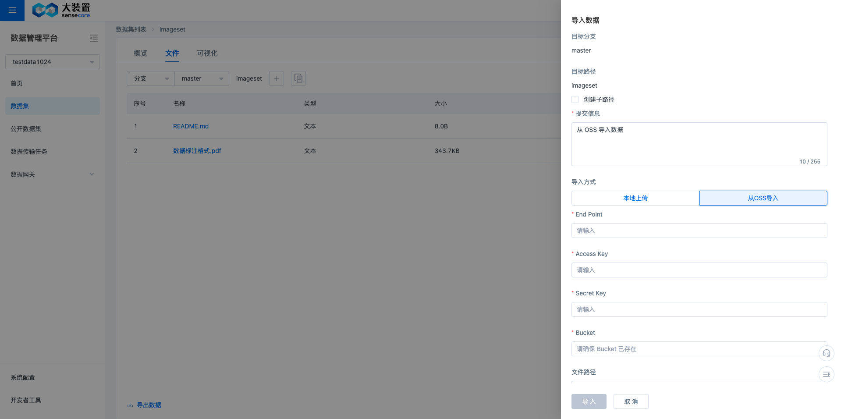This screenshot has width=841, height=419.
Task: Open the README.md file link
Action: [x=191, y=126]
